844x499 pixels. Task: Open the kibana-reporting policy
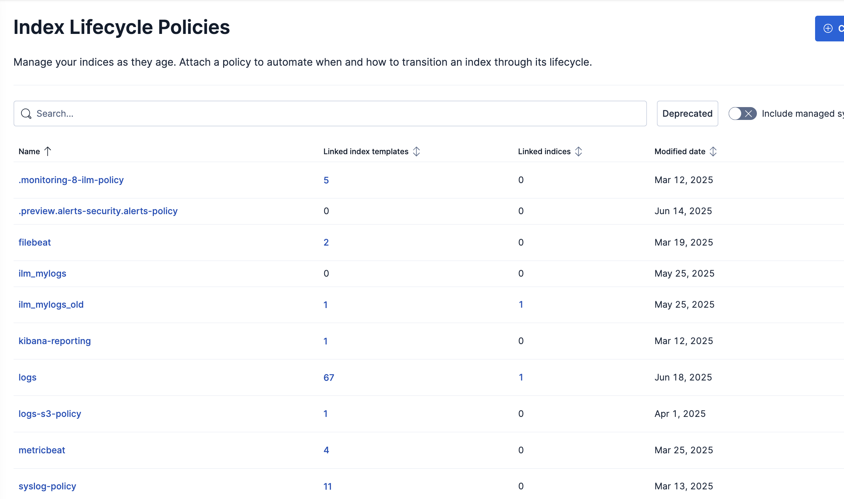(55, 341)
